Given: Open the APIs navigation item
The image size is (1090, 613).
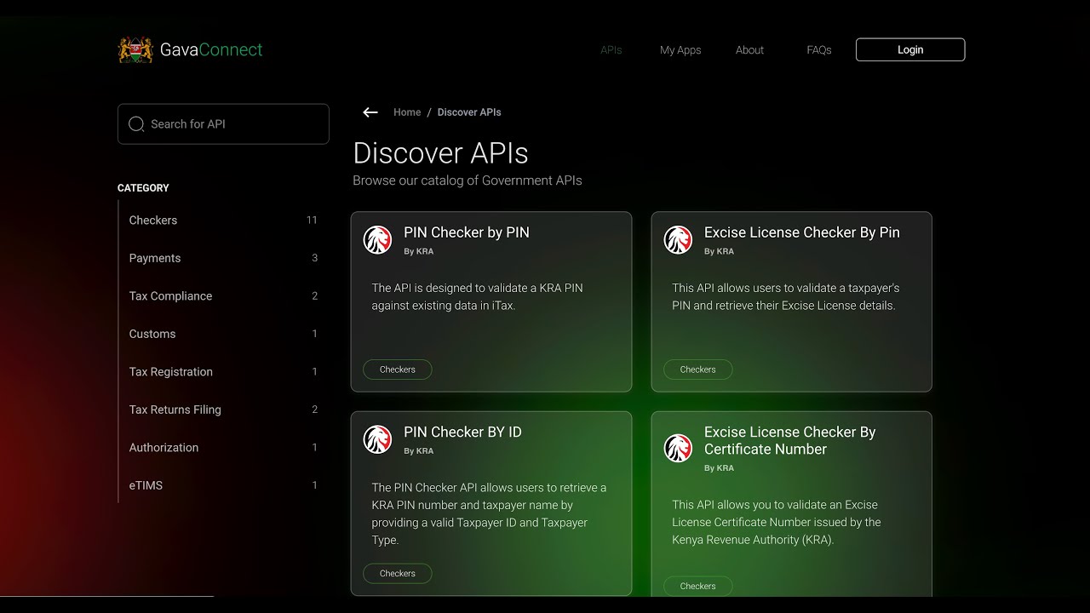Looking at the screenshot, I should 611,50.
